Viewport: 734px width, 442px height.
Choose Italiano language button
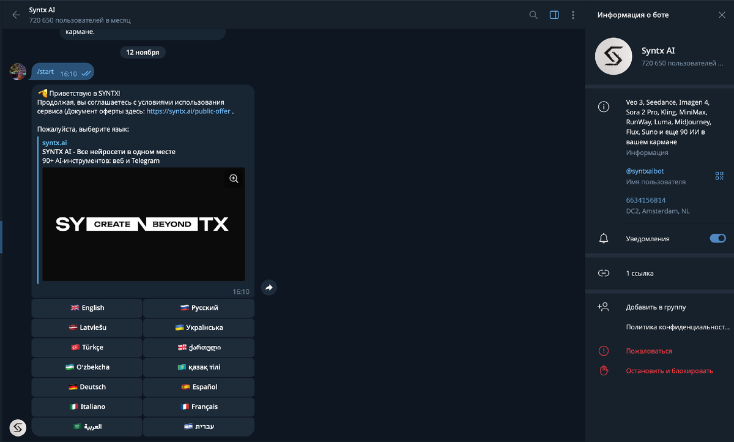pyautogui.click(x=87, y=406)
